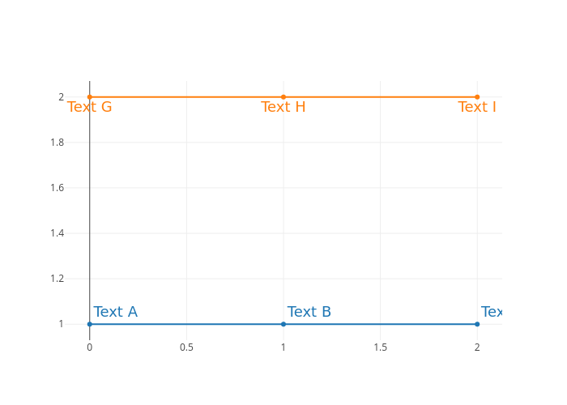Click the rightmost blue data point
Image resolution: width=567 pixels, height=405 pixels.
pos(477,324)
